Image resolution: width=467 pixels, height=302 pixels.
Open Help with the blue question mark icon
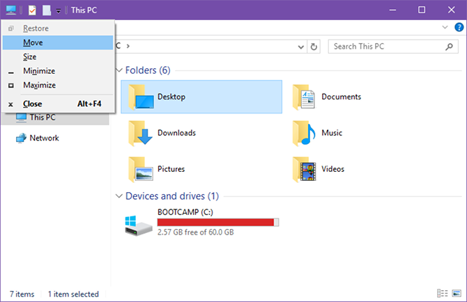459,27
